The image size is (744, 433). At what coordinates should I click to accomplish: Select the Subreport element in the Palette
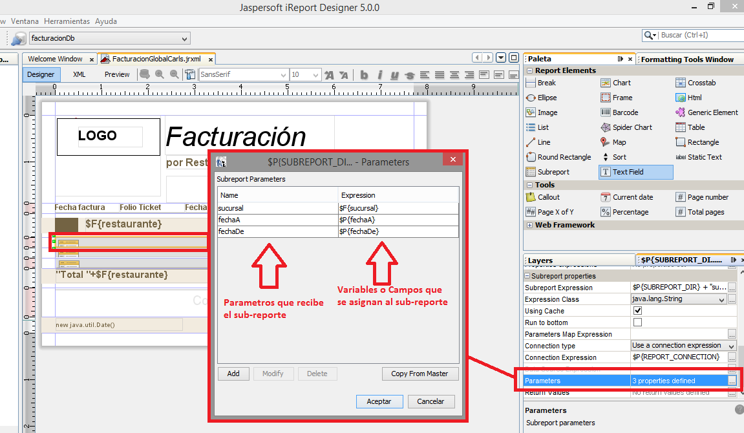(553, 171)
